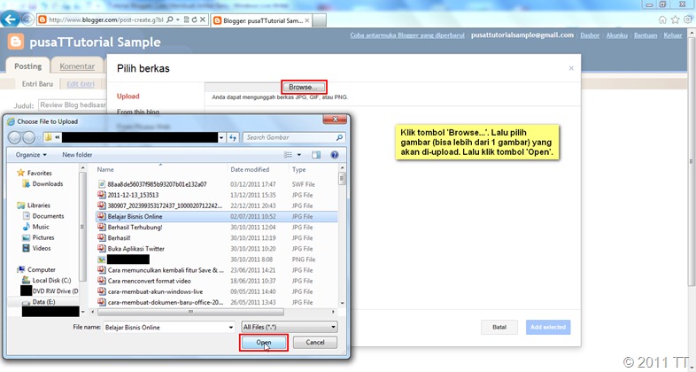Click the Browse... button
Viewport: 696px width, 372px height.
point(304,87)
